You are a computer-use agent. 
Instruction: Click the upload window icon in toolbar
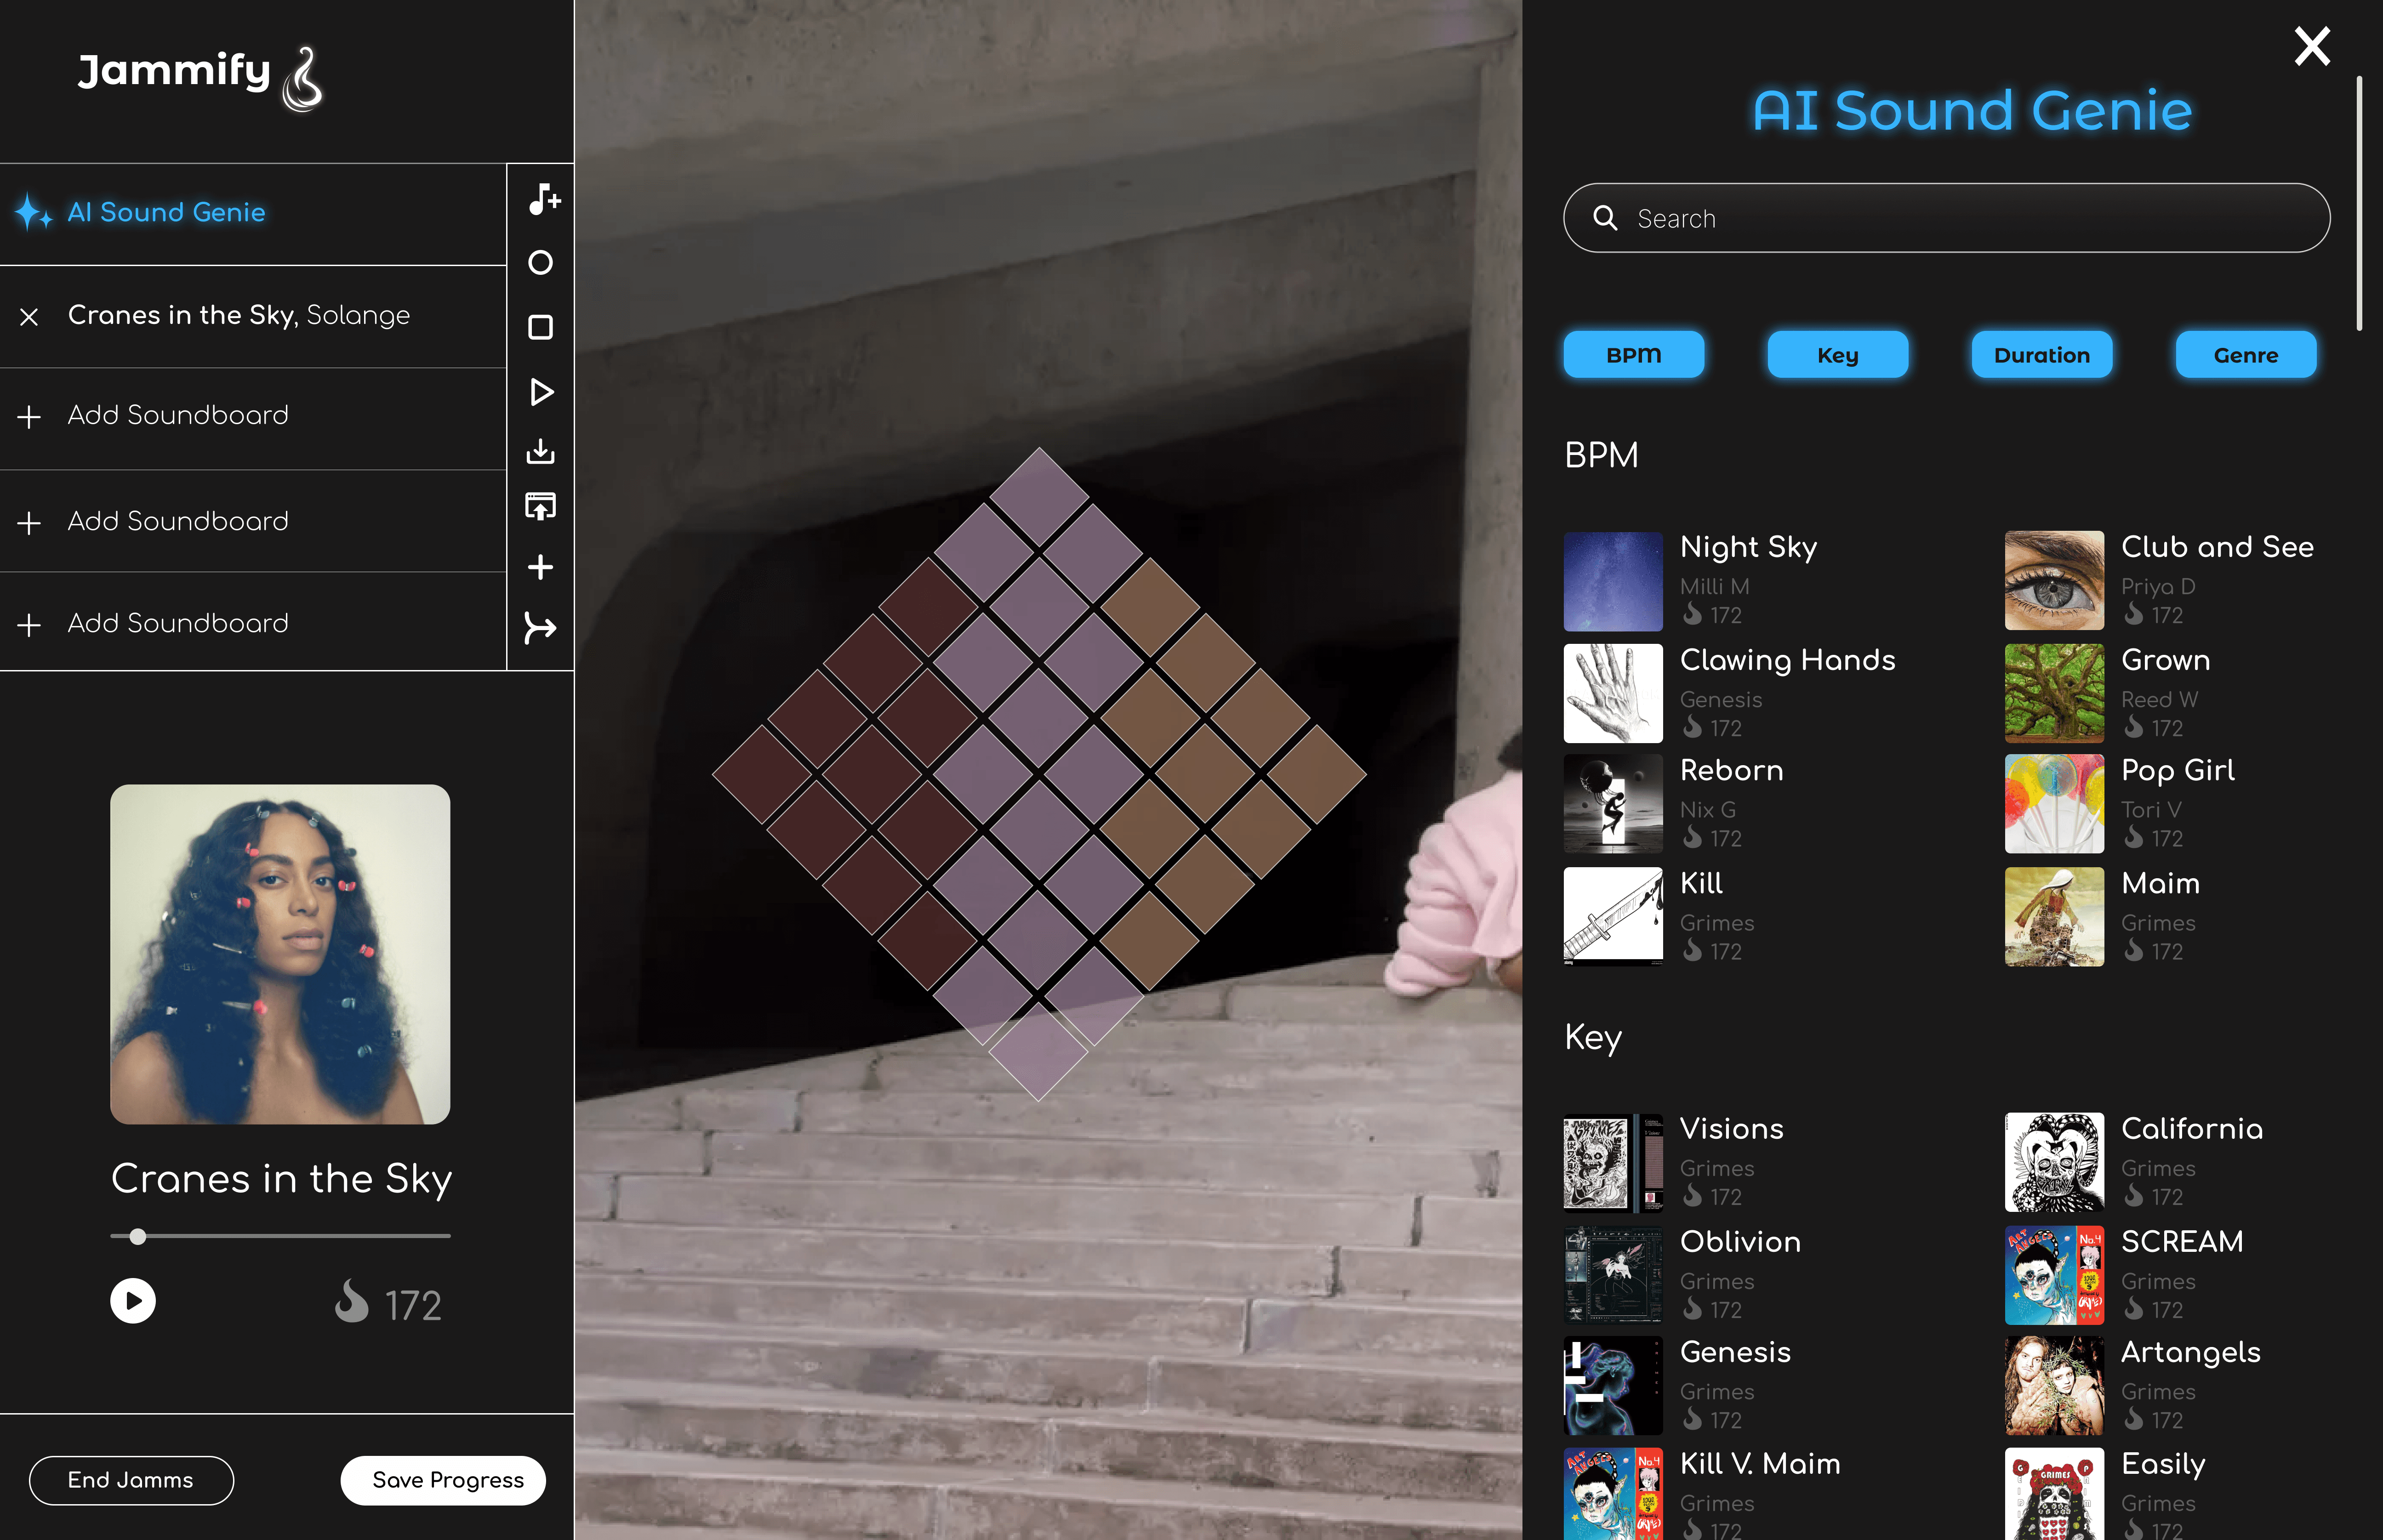coord(540,506)
